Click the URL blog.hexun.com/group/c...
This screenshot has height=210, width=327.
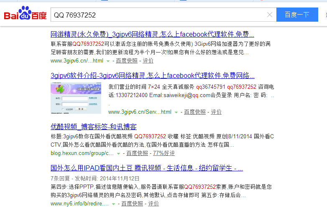82,153
